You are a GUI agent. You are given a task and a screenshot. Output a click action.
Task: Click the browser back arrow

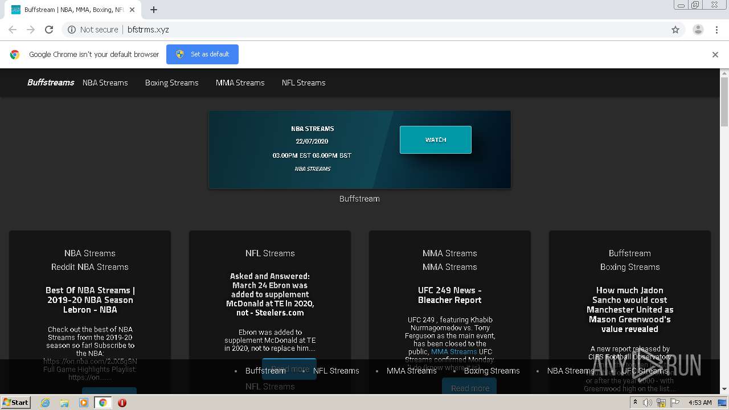pos(13,30)
